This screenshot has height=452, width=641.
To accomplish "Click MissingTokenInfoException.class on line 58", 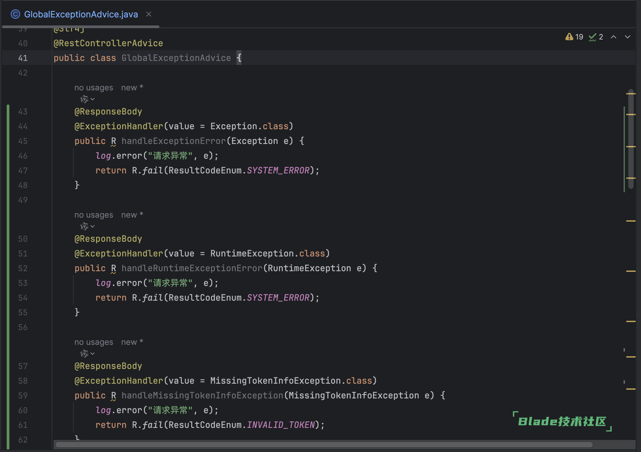I will tap(291, 381).
